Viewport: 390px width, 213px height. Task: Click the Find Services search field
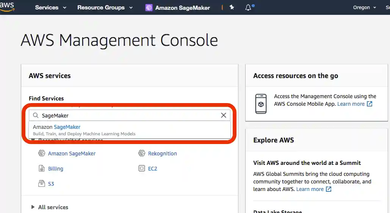tap(130, 116)
